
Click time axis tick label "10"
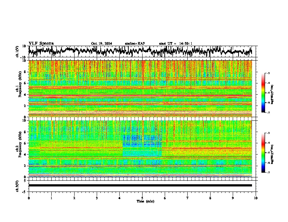point(256,198)
